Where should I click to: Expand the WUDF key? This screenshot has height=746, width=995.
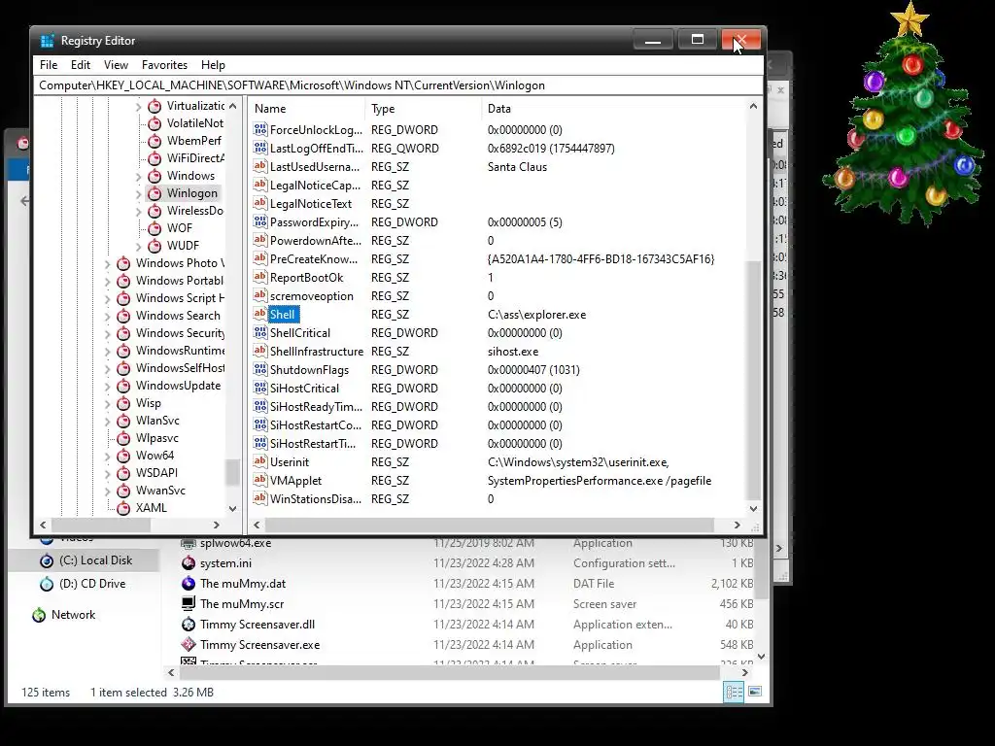[x=138, y=246]
